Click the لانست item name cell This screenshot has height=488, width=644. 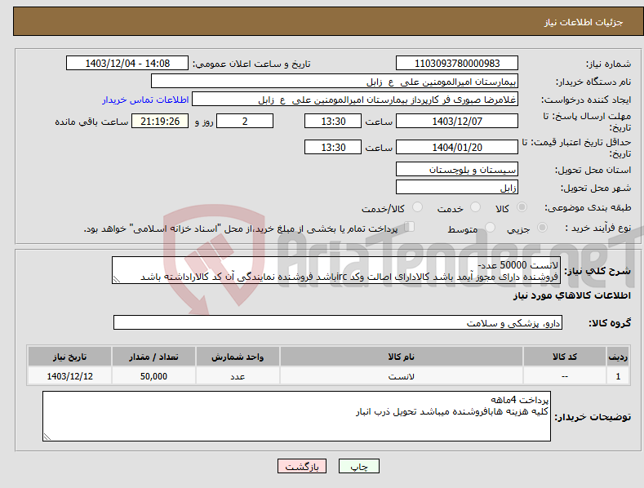pos(402,376)
